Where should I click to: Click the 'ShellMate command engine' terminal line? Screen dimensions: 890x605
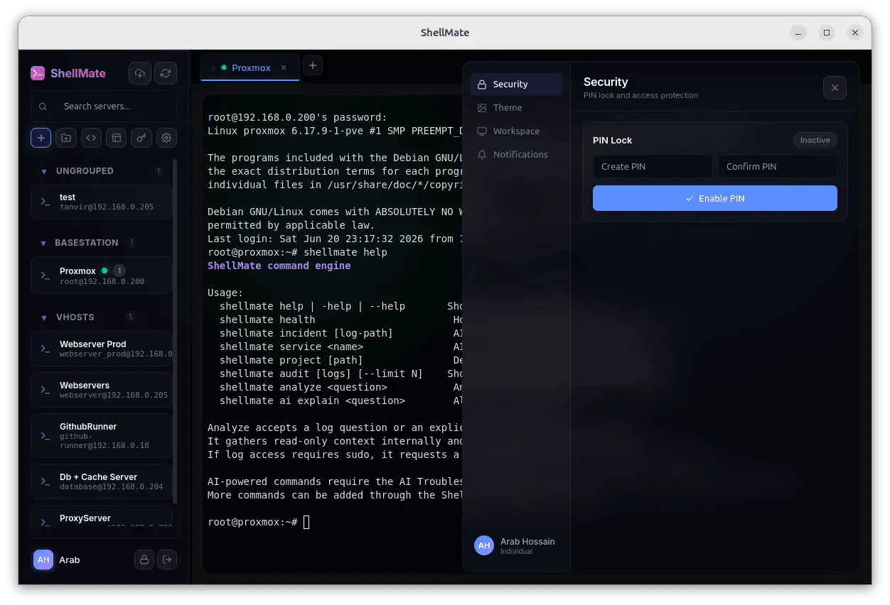pyautogui.click(x=279, y=266)
